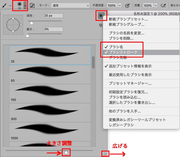Choose 新規ブラシプリセット... menu item

click(141, 19)
